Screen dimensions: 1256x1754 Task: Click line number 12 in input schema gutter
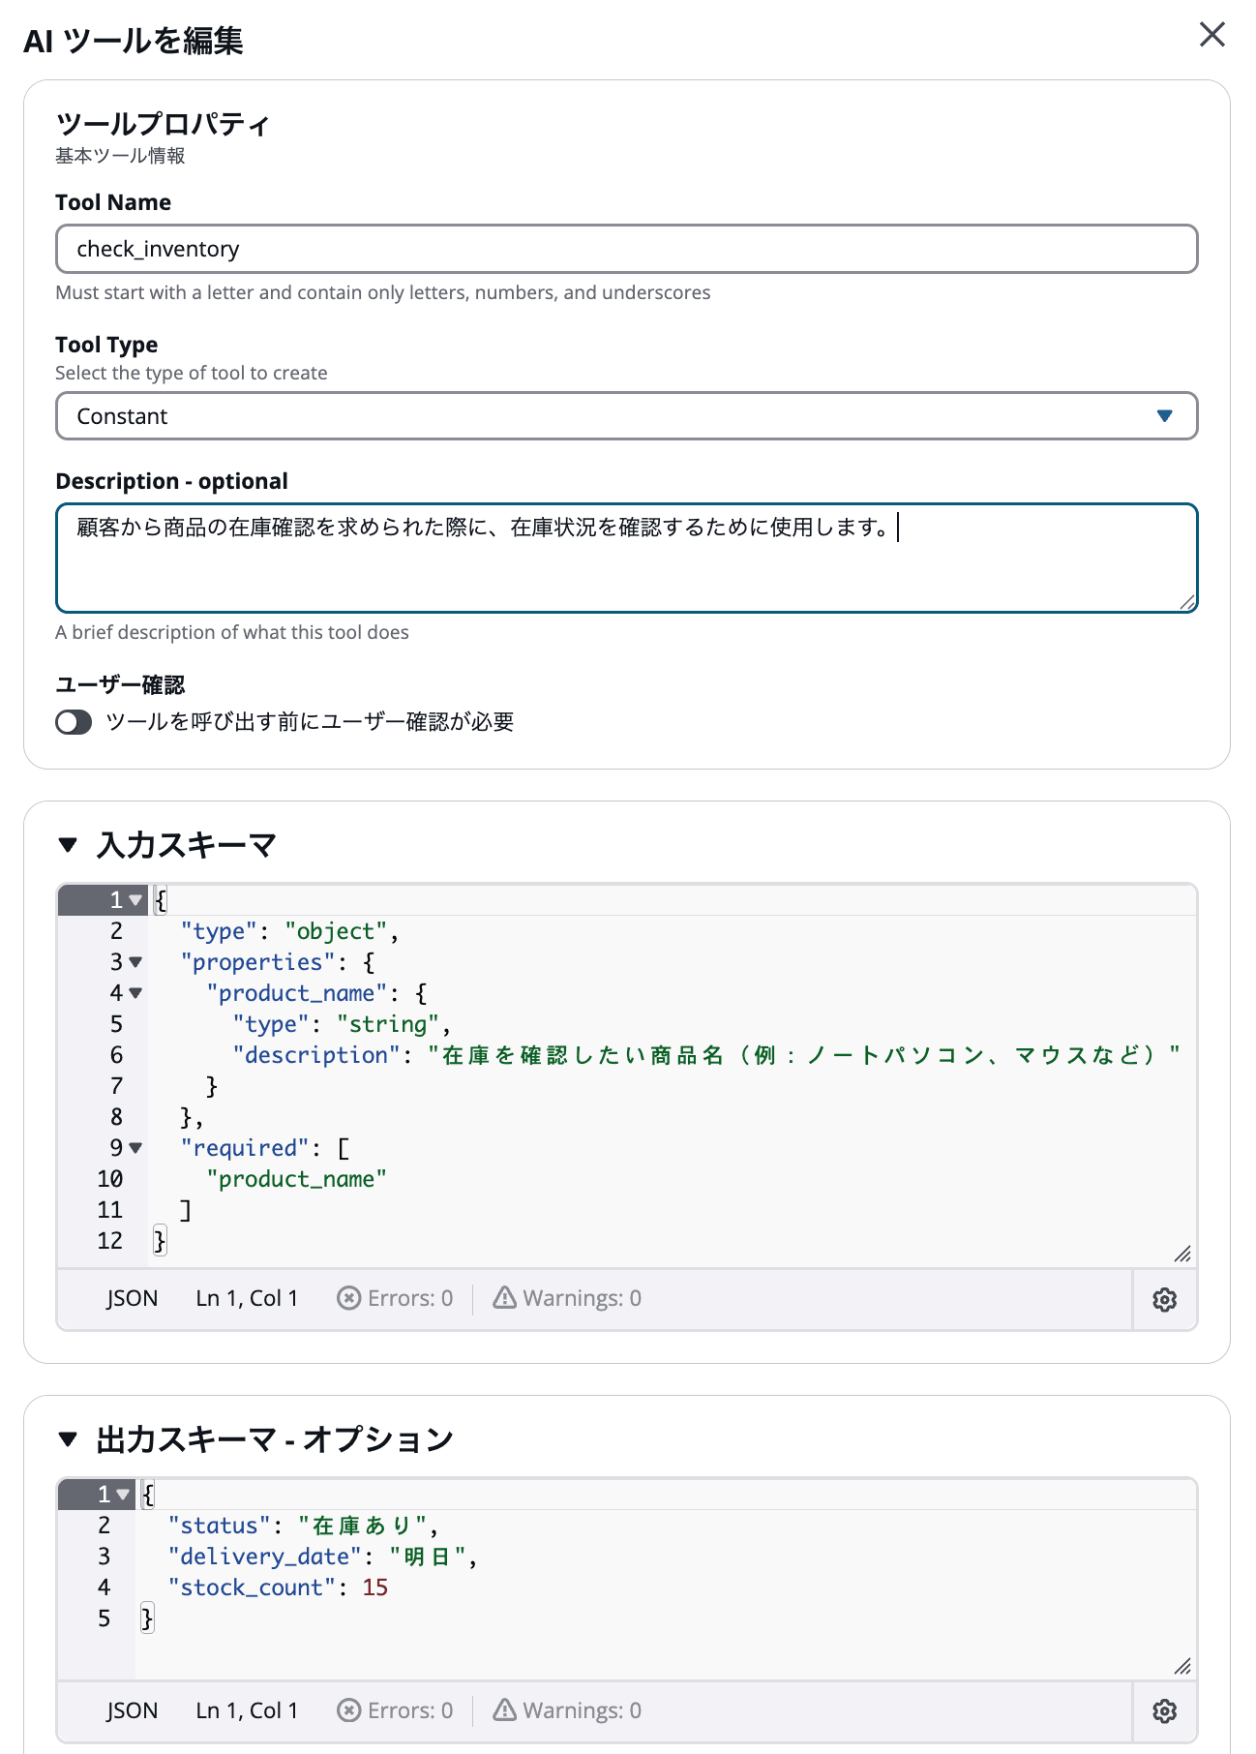(x=110, y=1241)
